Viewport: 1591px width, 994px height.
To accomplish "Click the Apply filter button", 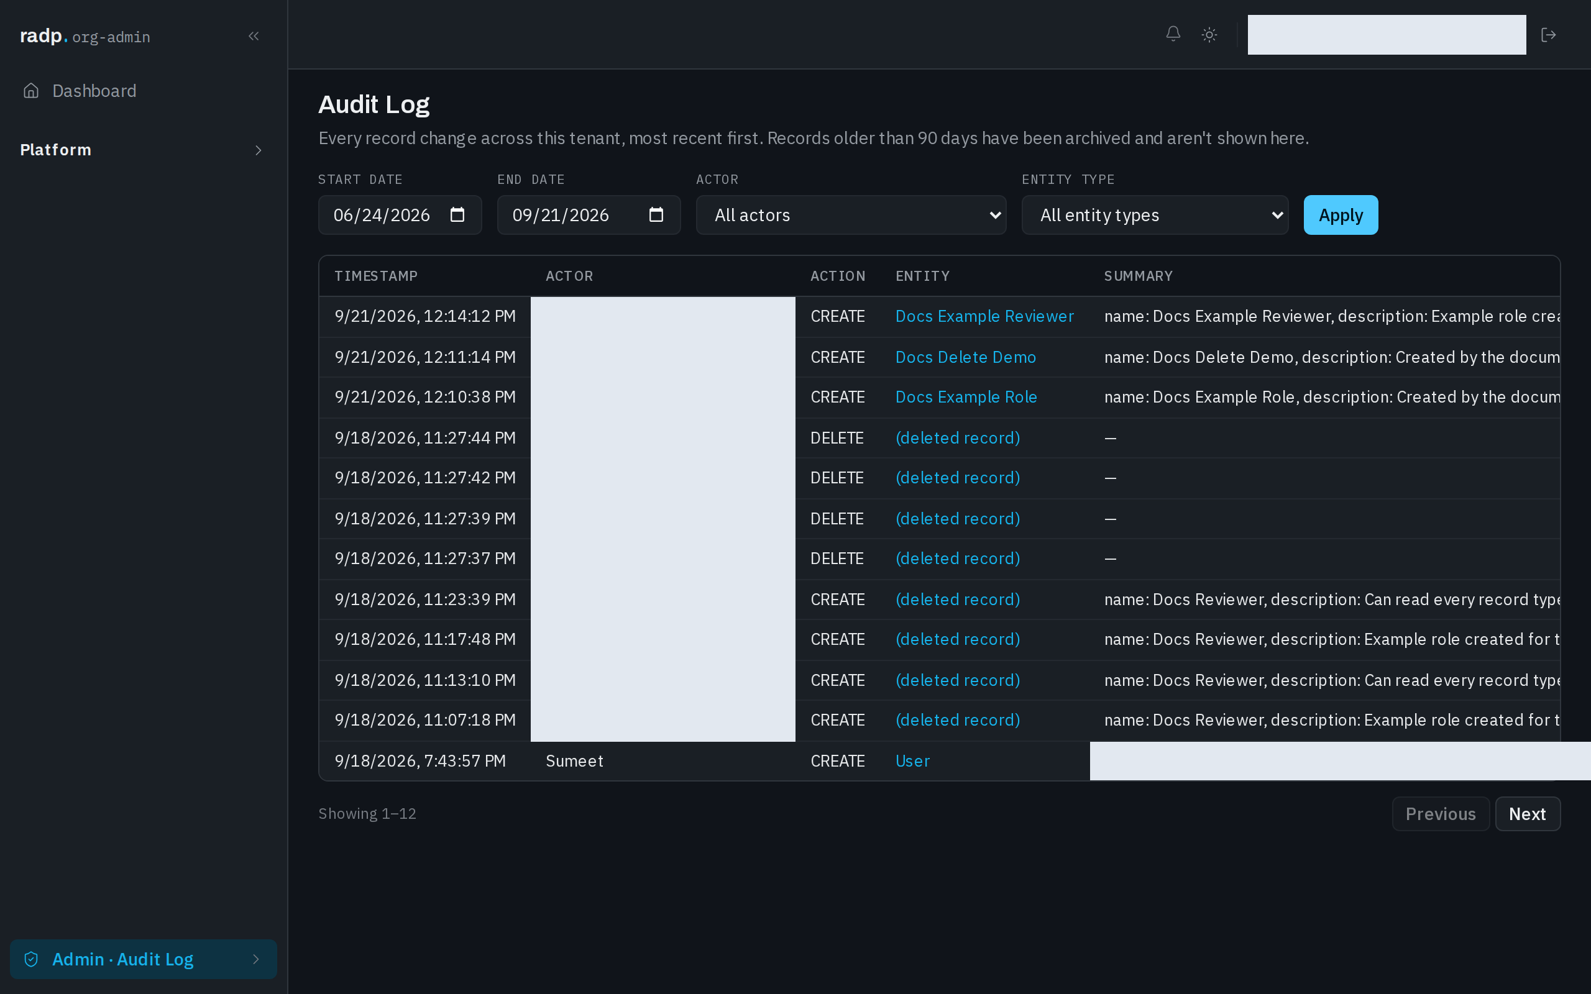I will coord(1341,215).
